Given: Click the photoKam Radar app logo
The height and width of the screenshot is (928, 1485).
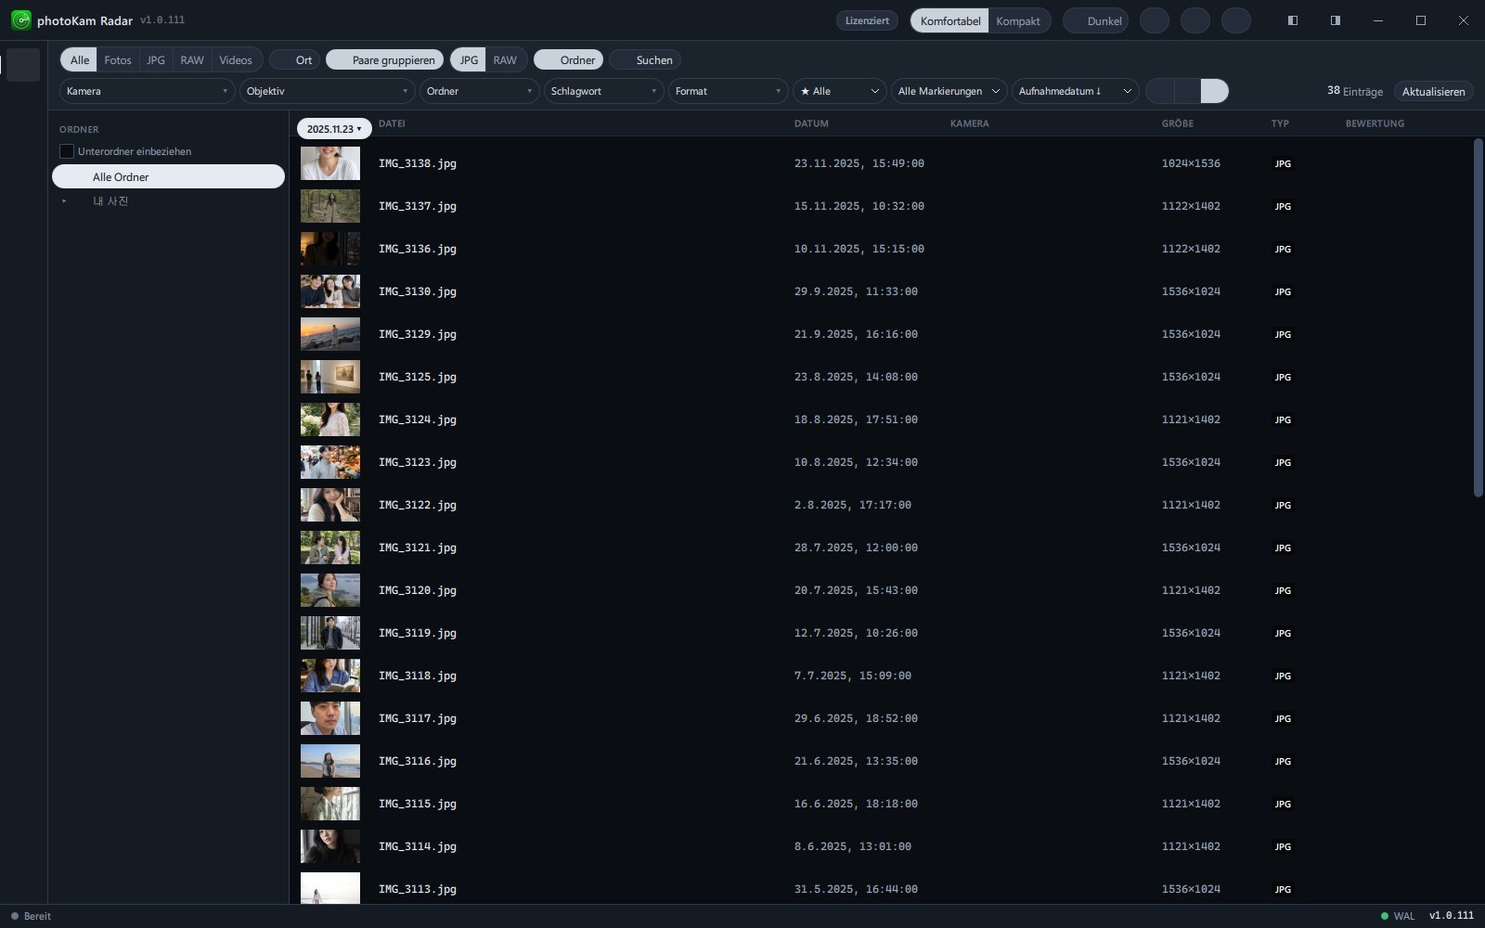Looking at the screenshot, I should (x=20, y=20).
